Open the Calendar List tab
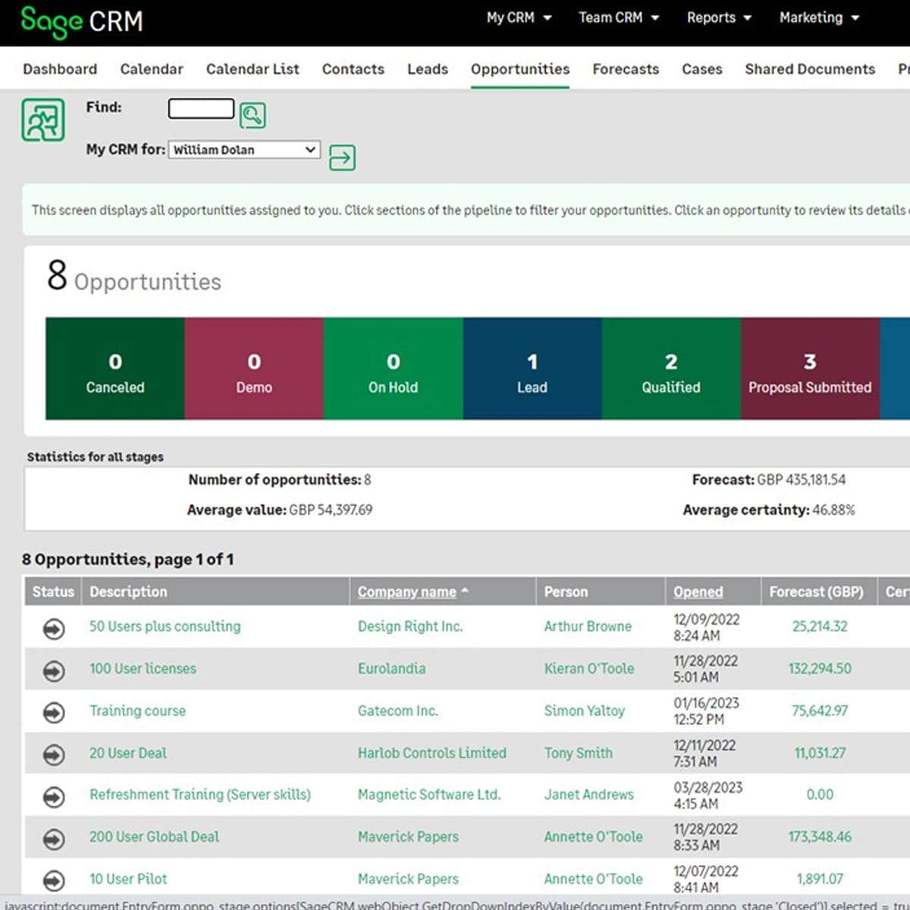Viewport: 910px width, 910px height. pos(253,69)
